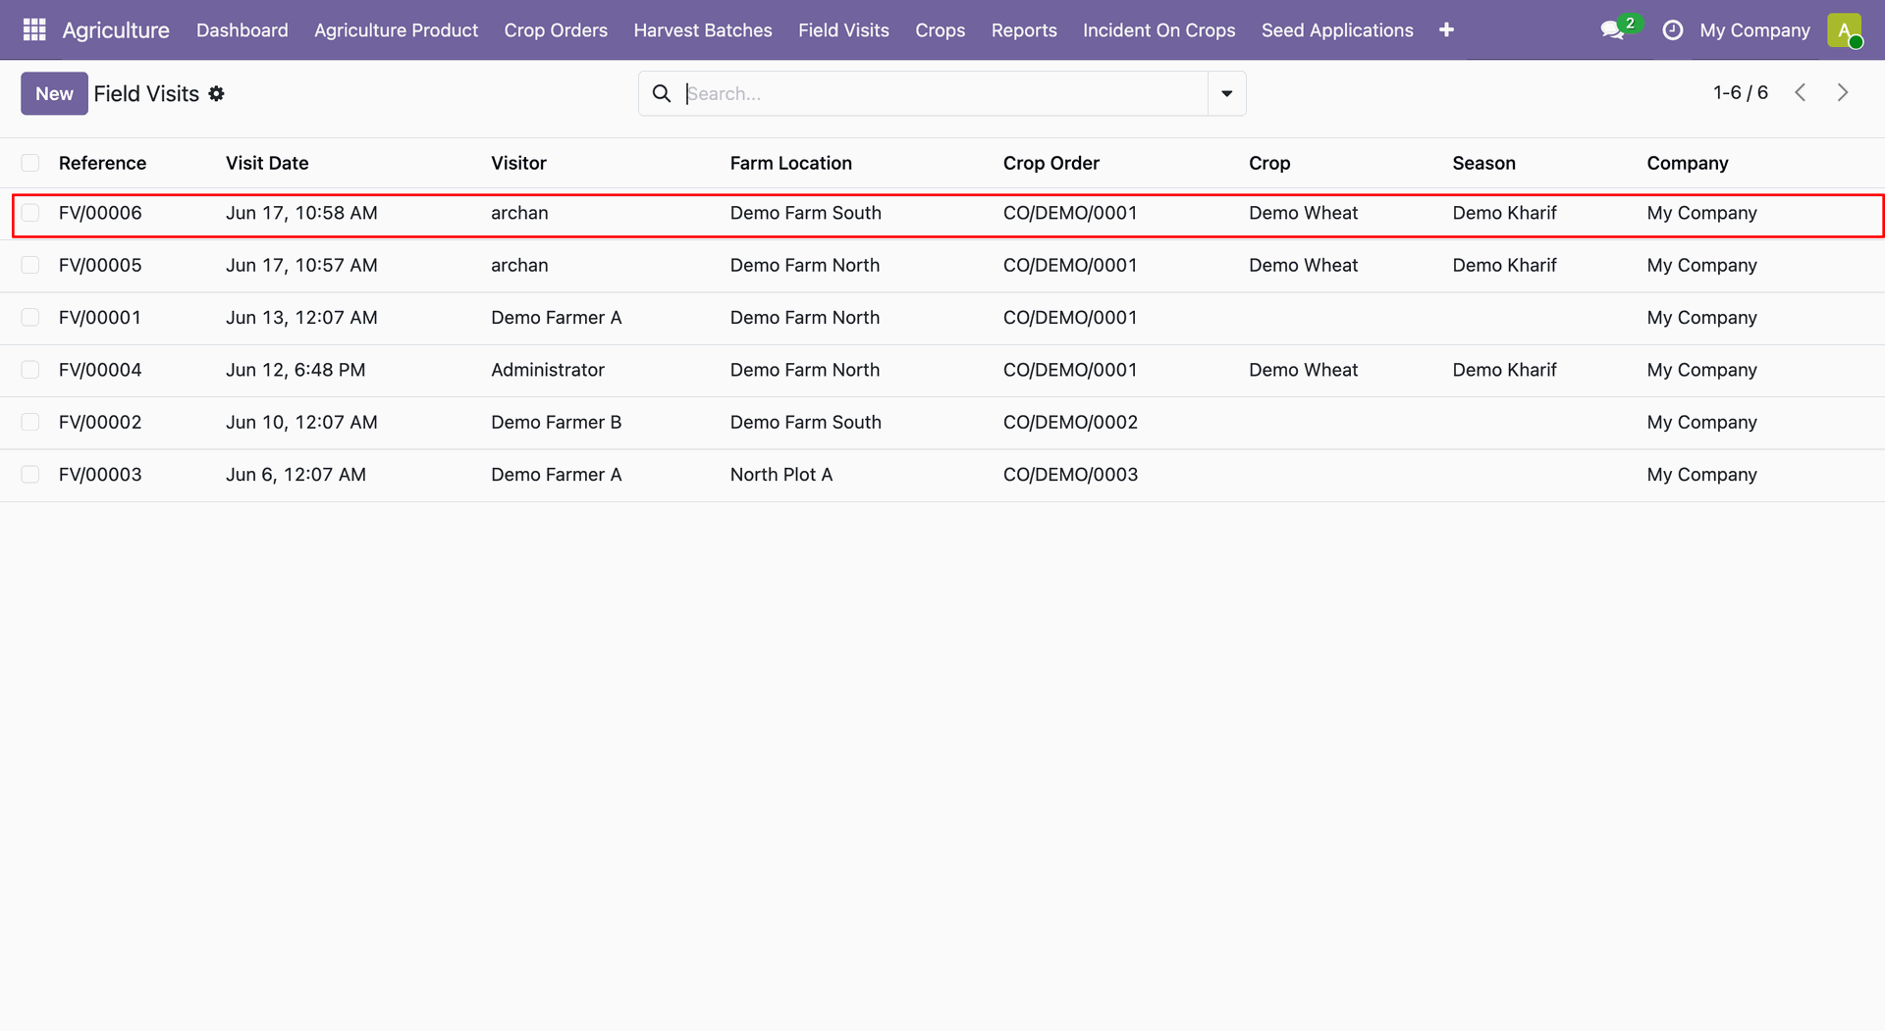Add a new menu with plus icon
The image size is (1885, 1031).
point(1446,30)
